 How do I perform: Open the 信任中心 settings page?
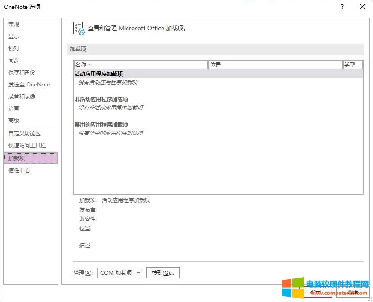(x=19, y=170)
